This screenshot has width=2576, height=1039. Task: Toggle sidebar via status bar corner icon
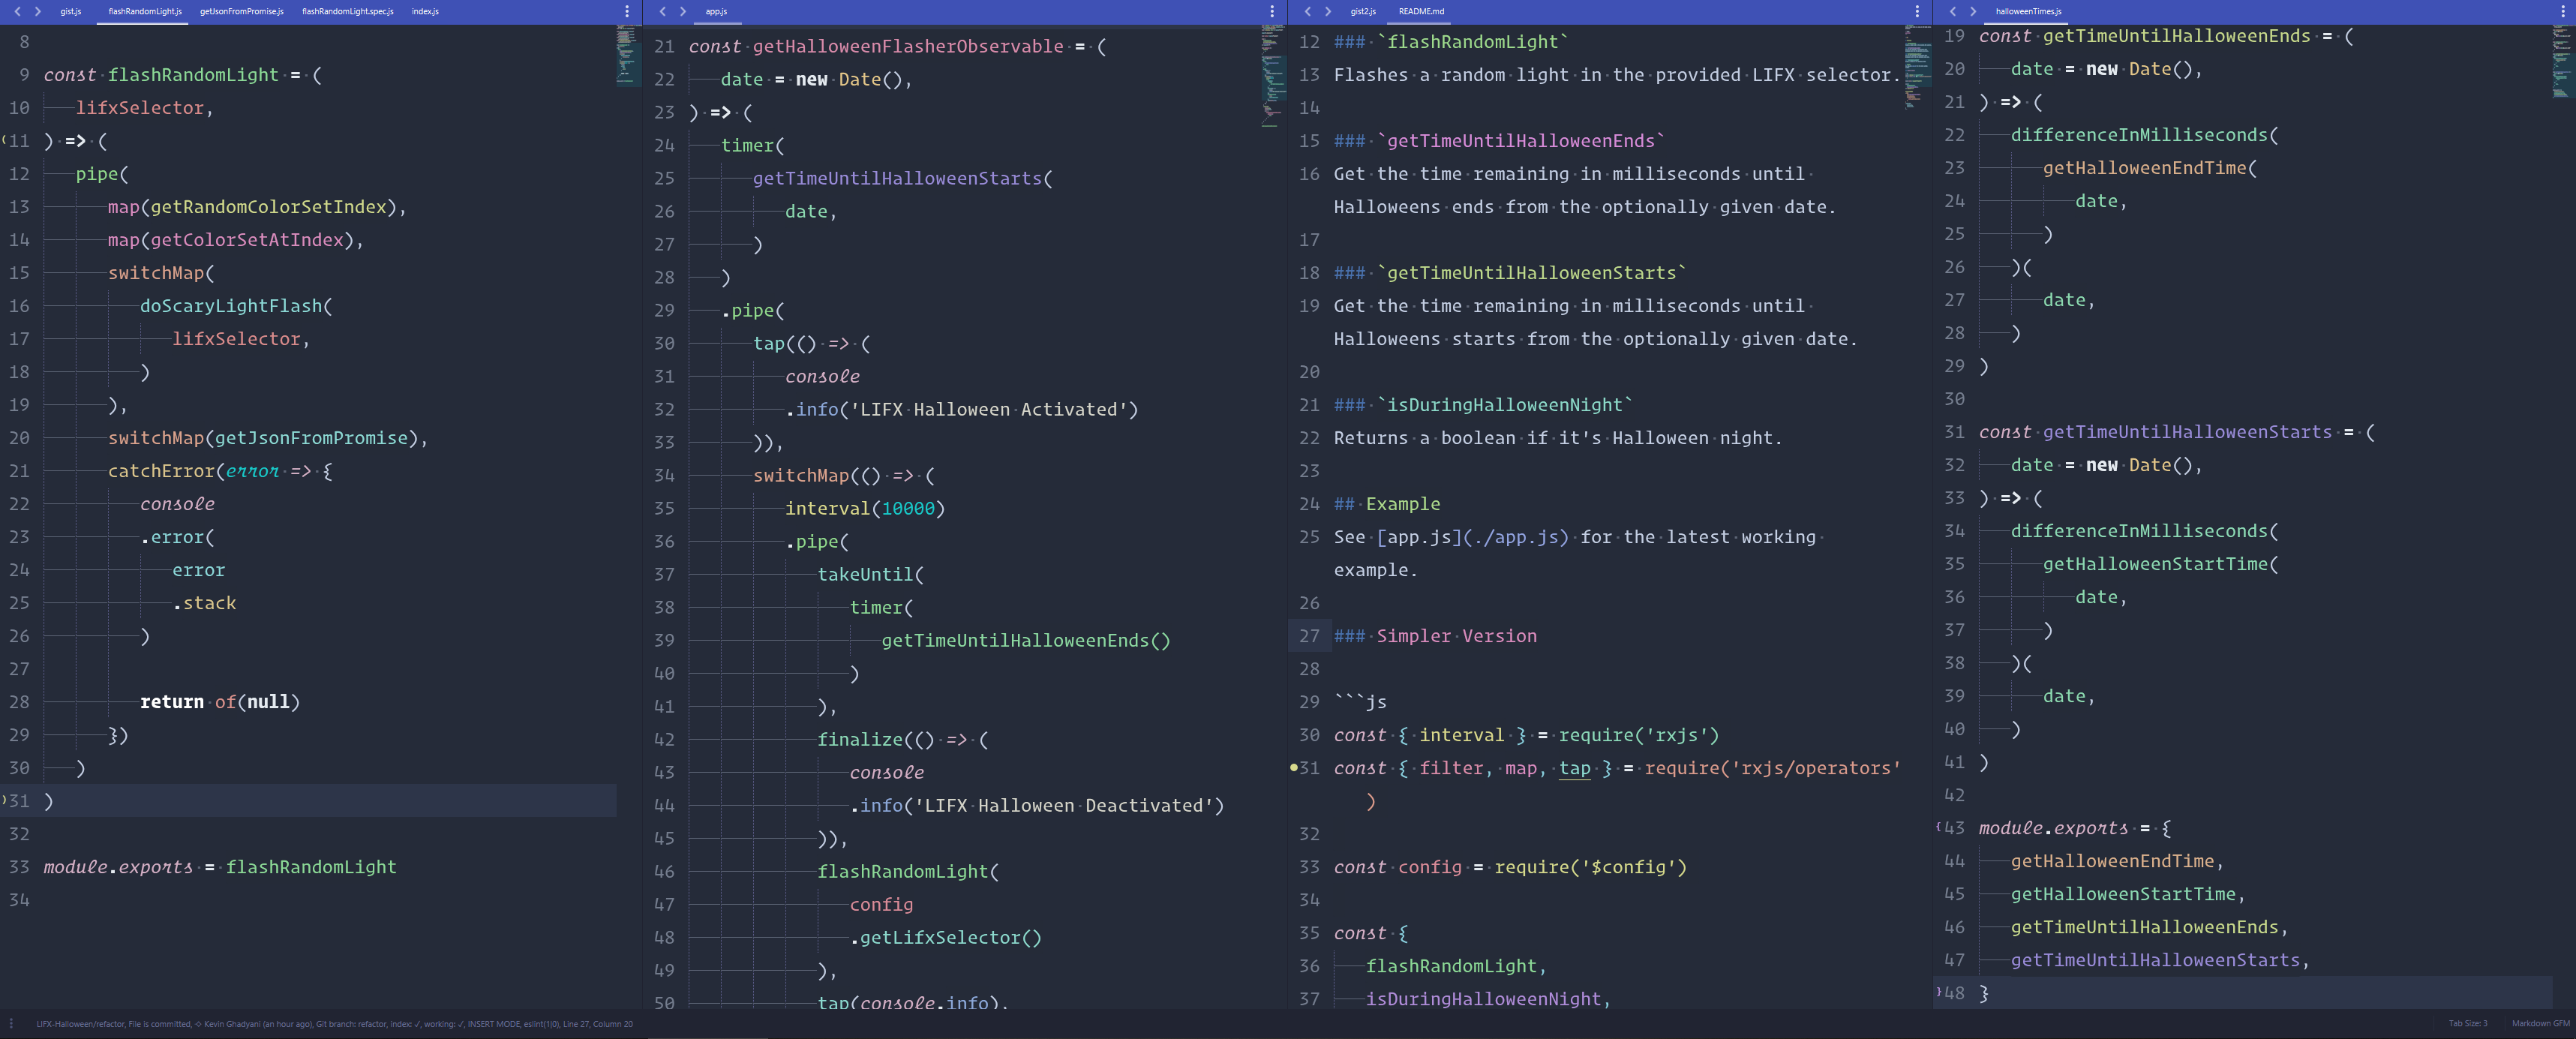pyautogui.click(x=11, y=1023)
